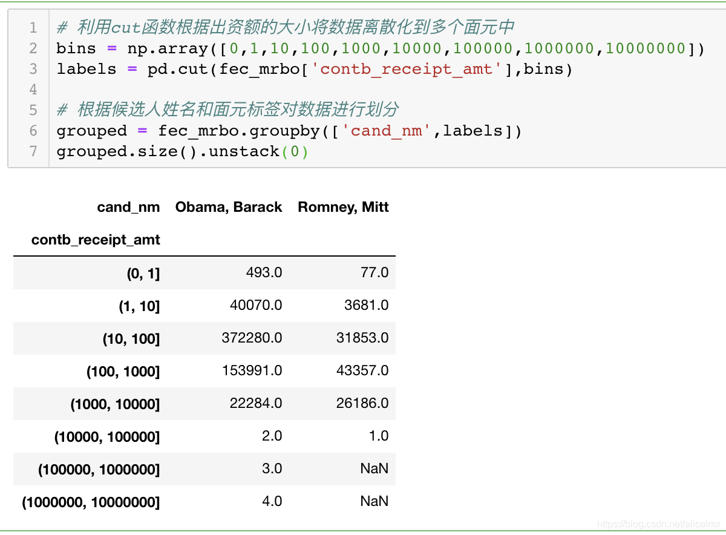Select the Romney, Mitt column header

click(343, 208)
